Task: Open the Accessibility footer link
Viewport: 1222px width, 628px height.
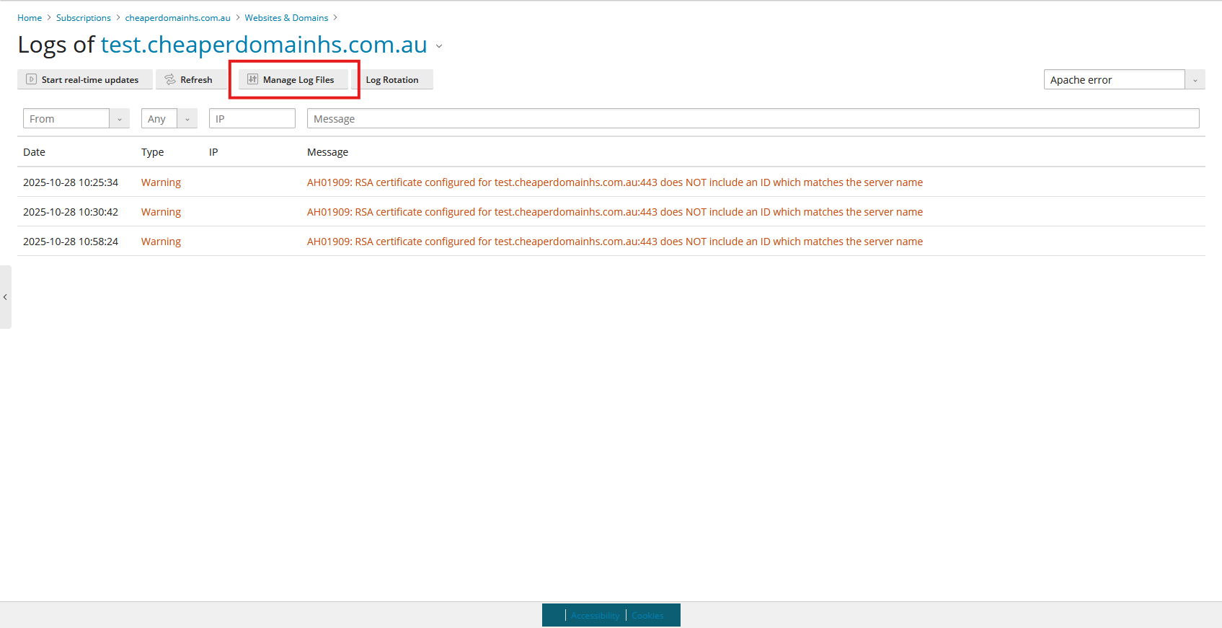Action: coord(595,616)
